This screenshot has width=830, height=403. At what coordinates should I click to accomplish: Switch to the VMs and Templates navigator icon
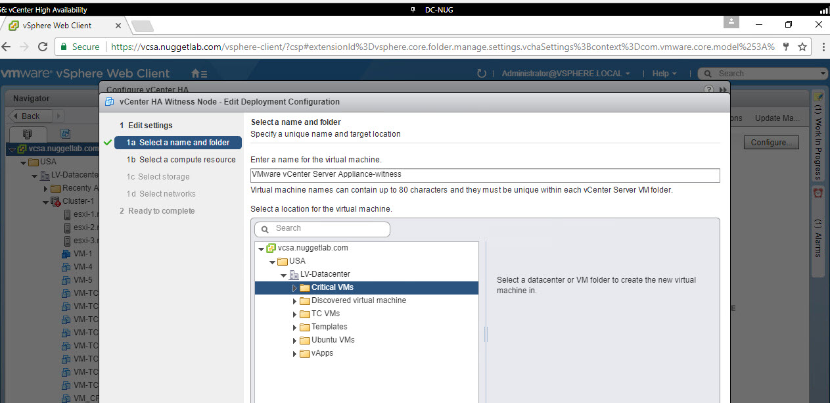pos(66,133)
